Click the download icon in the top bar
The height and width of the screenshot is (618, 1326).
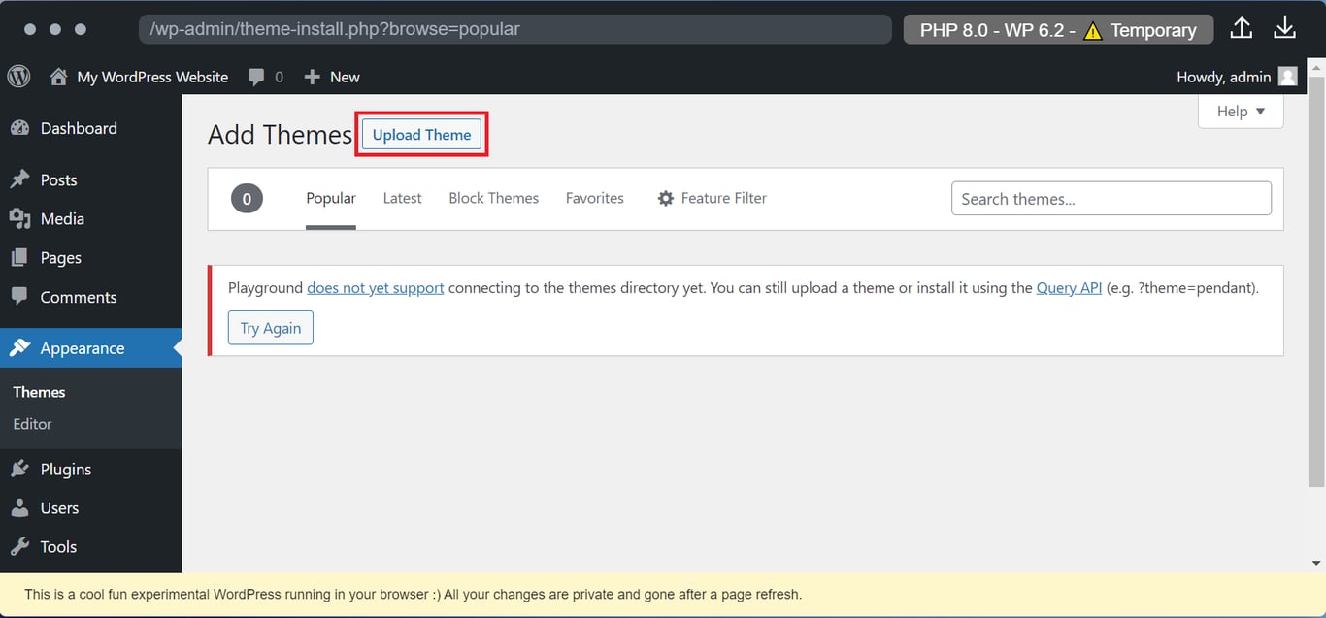[1284, 27]
